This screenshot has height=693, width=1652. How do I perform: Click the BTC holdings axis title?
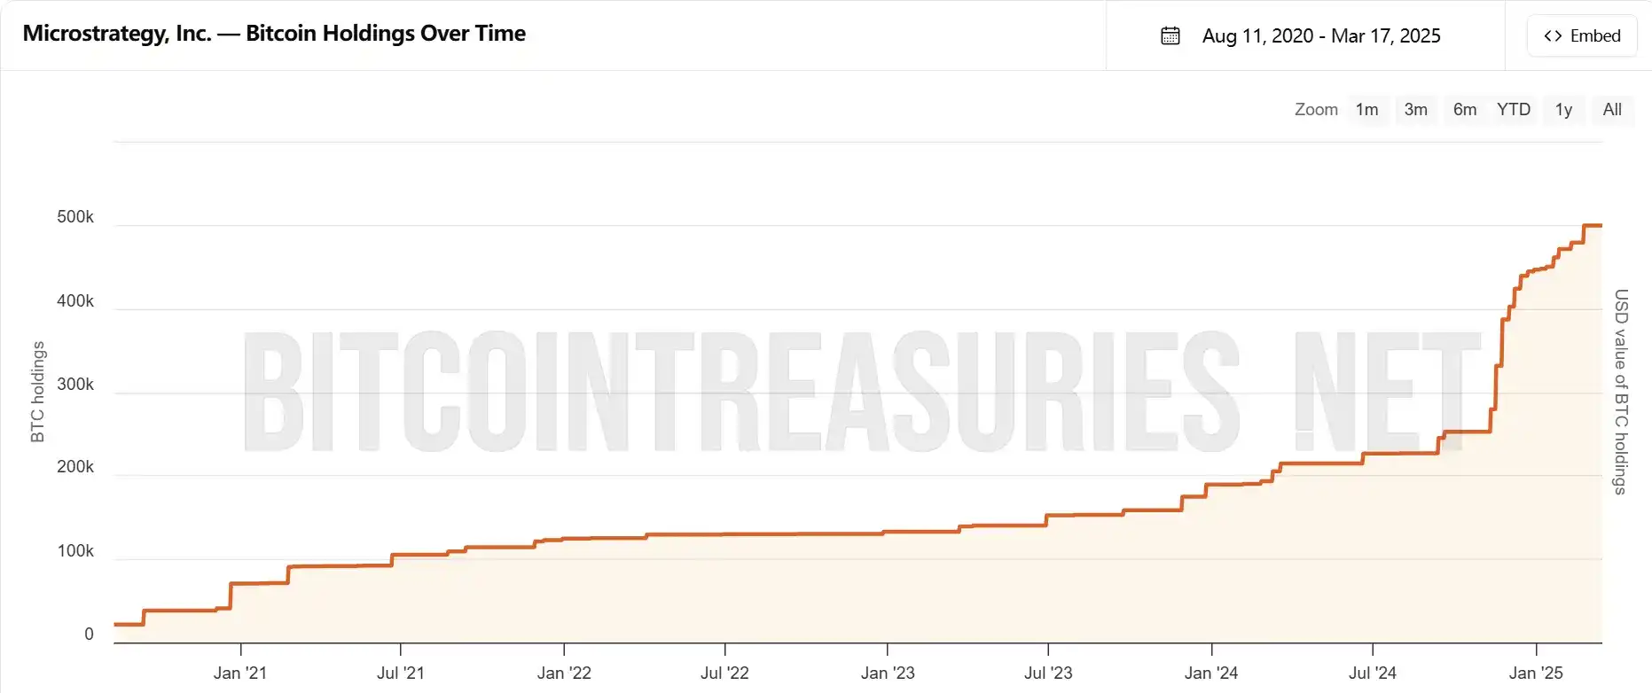point(37,392)
